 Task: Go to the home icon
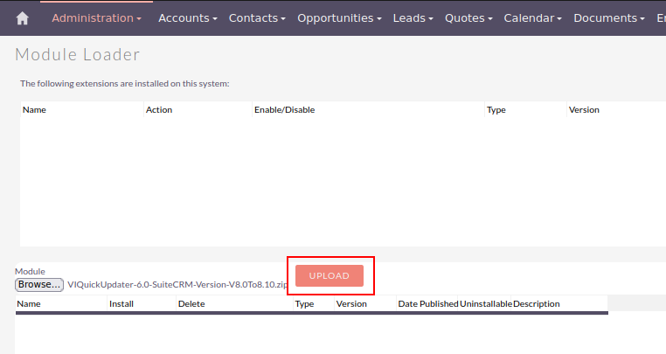point(22,18)
